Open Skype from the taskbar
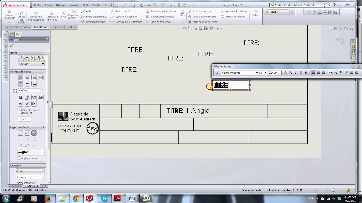 [104, 198]
